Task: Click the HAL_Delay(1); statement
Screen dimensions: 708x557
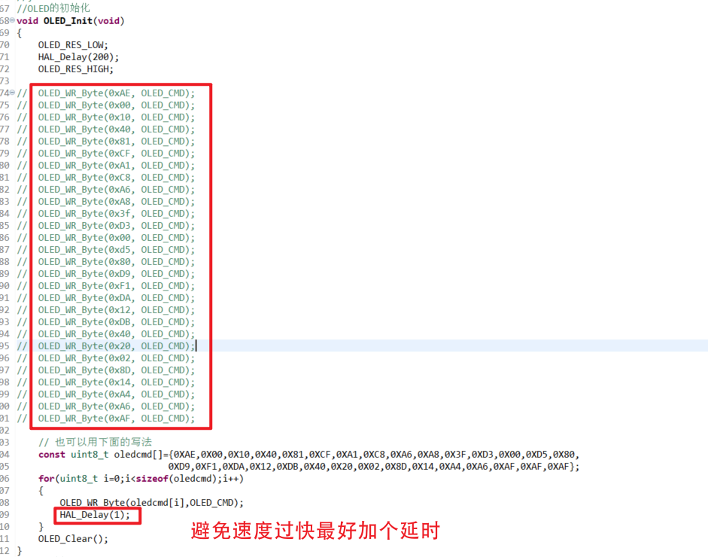Action: pyautogui.click(x=95, y=515)
